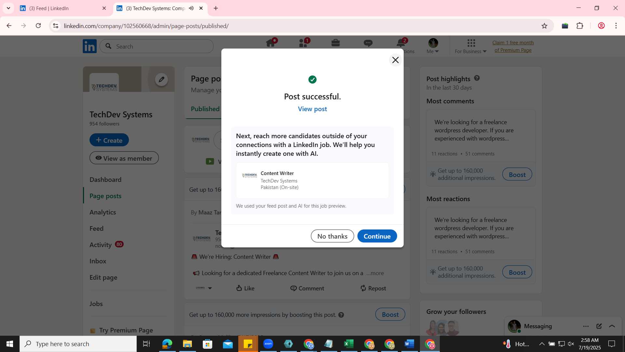Open a new browser tab
Viewport: 625px width, 352px height.
(216, 8)
